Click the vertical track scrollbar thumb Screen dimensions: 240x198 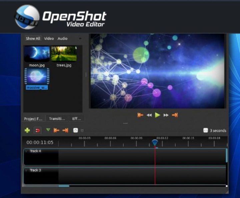click(x=227, y=155)
